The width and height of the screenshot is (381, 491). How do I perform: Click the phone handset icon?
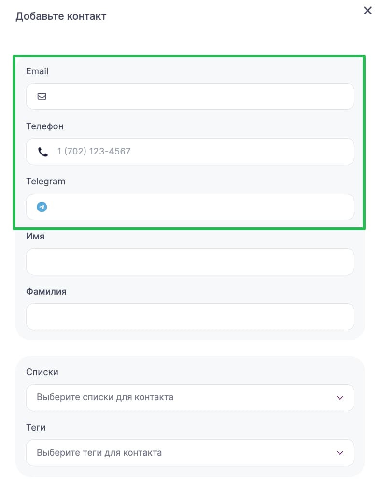tap(42, 152)
